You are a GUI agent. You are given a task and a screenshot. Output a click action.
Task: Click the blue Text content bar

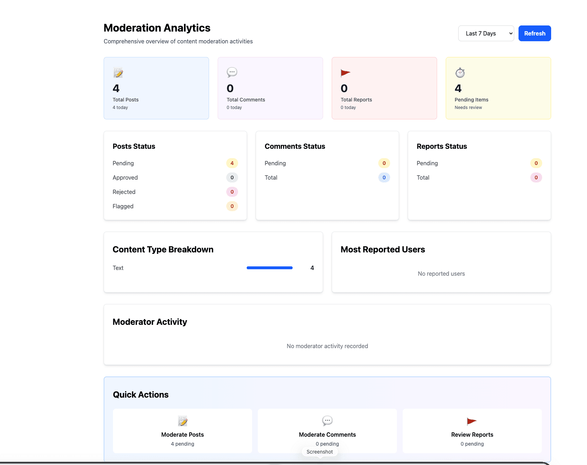269,268
